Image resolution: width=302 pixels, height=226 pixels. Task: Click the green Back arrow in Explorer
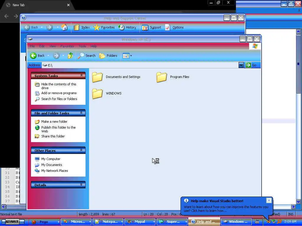(33, 56)
